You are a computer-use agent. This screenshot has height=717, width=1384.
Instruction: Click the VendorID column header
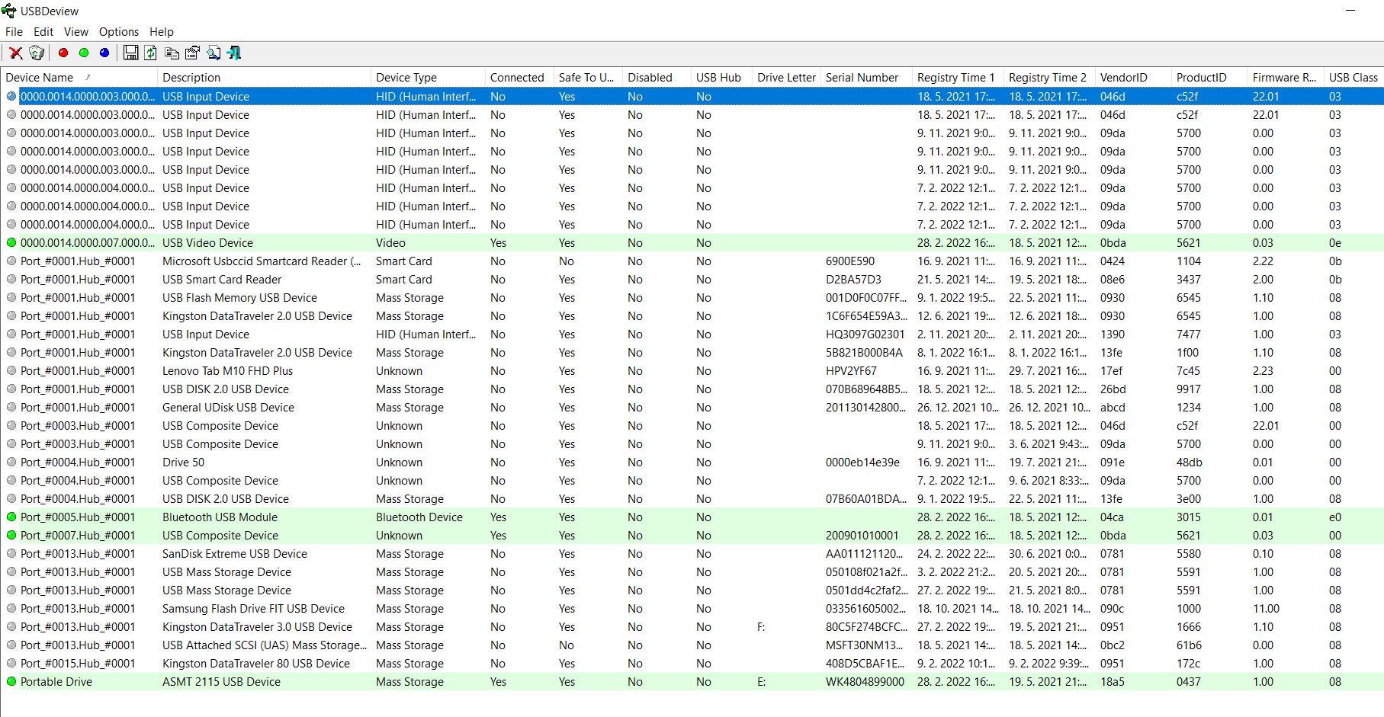click(x=1123, y=78)
